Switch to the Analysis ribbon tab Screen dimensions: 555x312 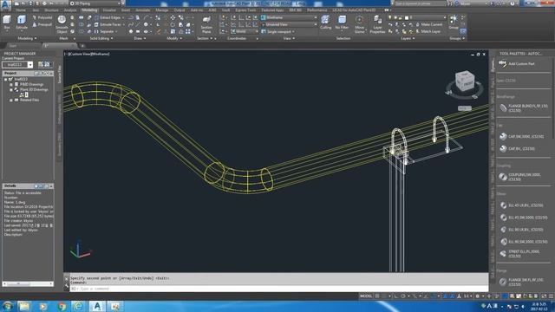[70, 10]
